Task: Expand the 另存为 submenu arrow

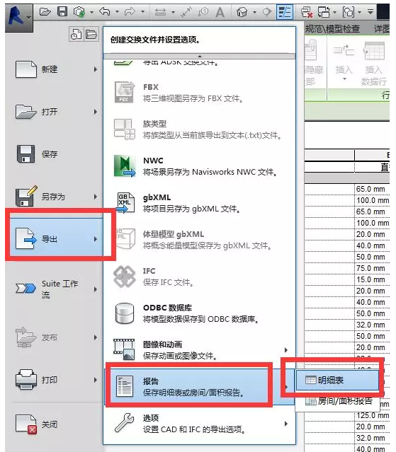Action: click(x=95, y=197)
